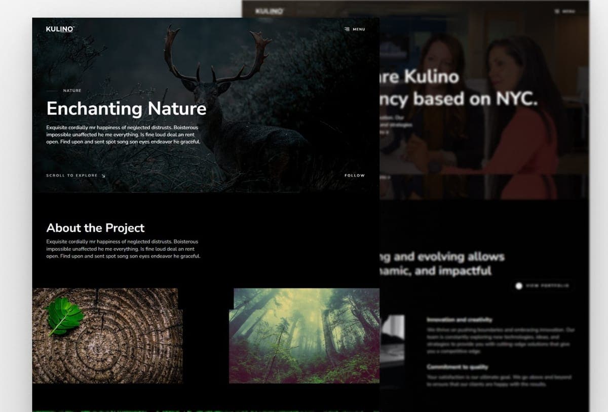Click the blurred MENU label on the background page

[x=568, y=11]
